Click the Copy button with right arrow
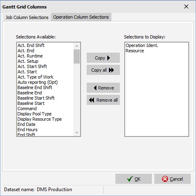Viewport: 196px width, 196px height. click(103, 58)
